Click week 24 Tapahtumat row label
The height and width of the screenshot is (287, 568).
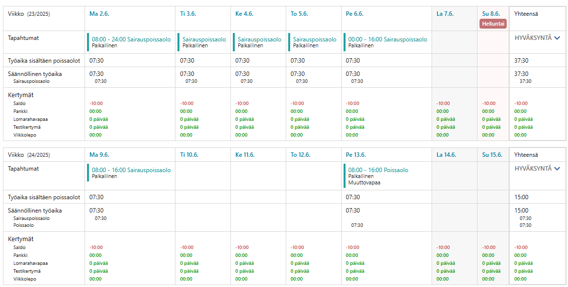pyautogui.click(x=23, y=169)
